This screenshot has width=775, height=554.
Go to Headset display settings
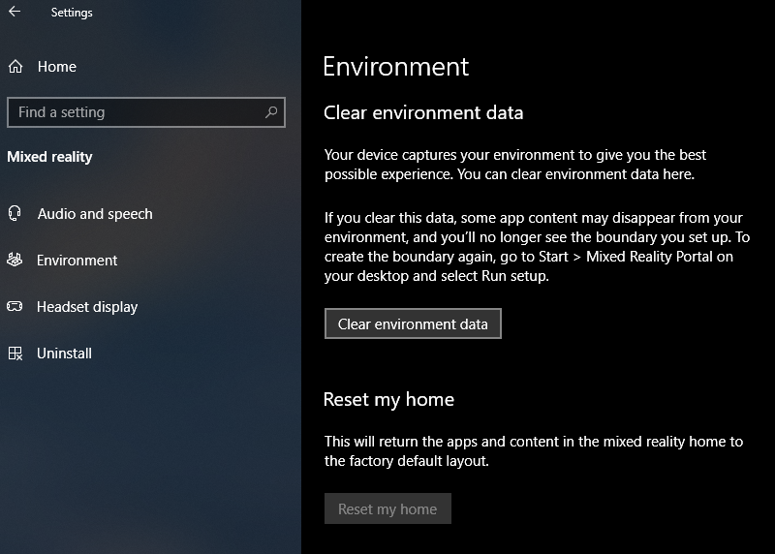[x=87, y=307]
